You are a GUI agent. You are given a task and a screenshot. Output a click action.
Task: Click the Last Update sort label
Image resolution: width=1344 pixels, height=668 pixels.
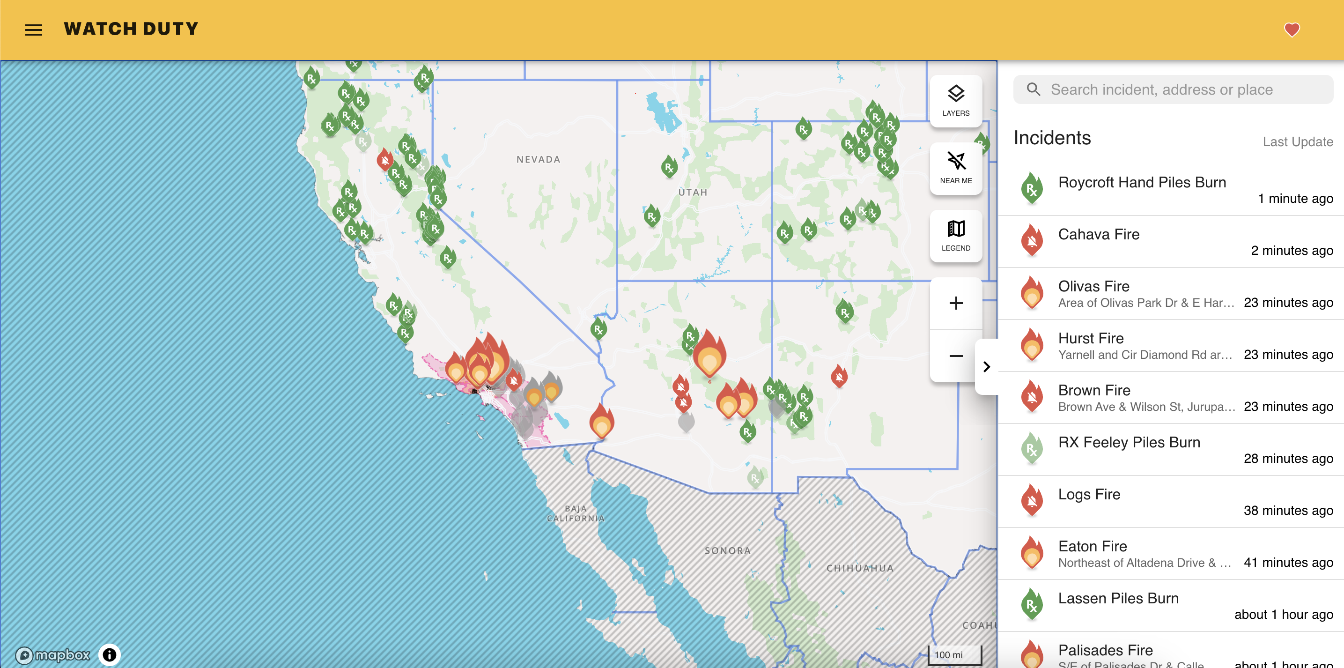[1298, 141]
